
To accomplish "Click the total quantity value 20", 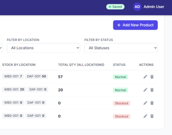I will pos(60,90).
